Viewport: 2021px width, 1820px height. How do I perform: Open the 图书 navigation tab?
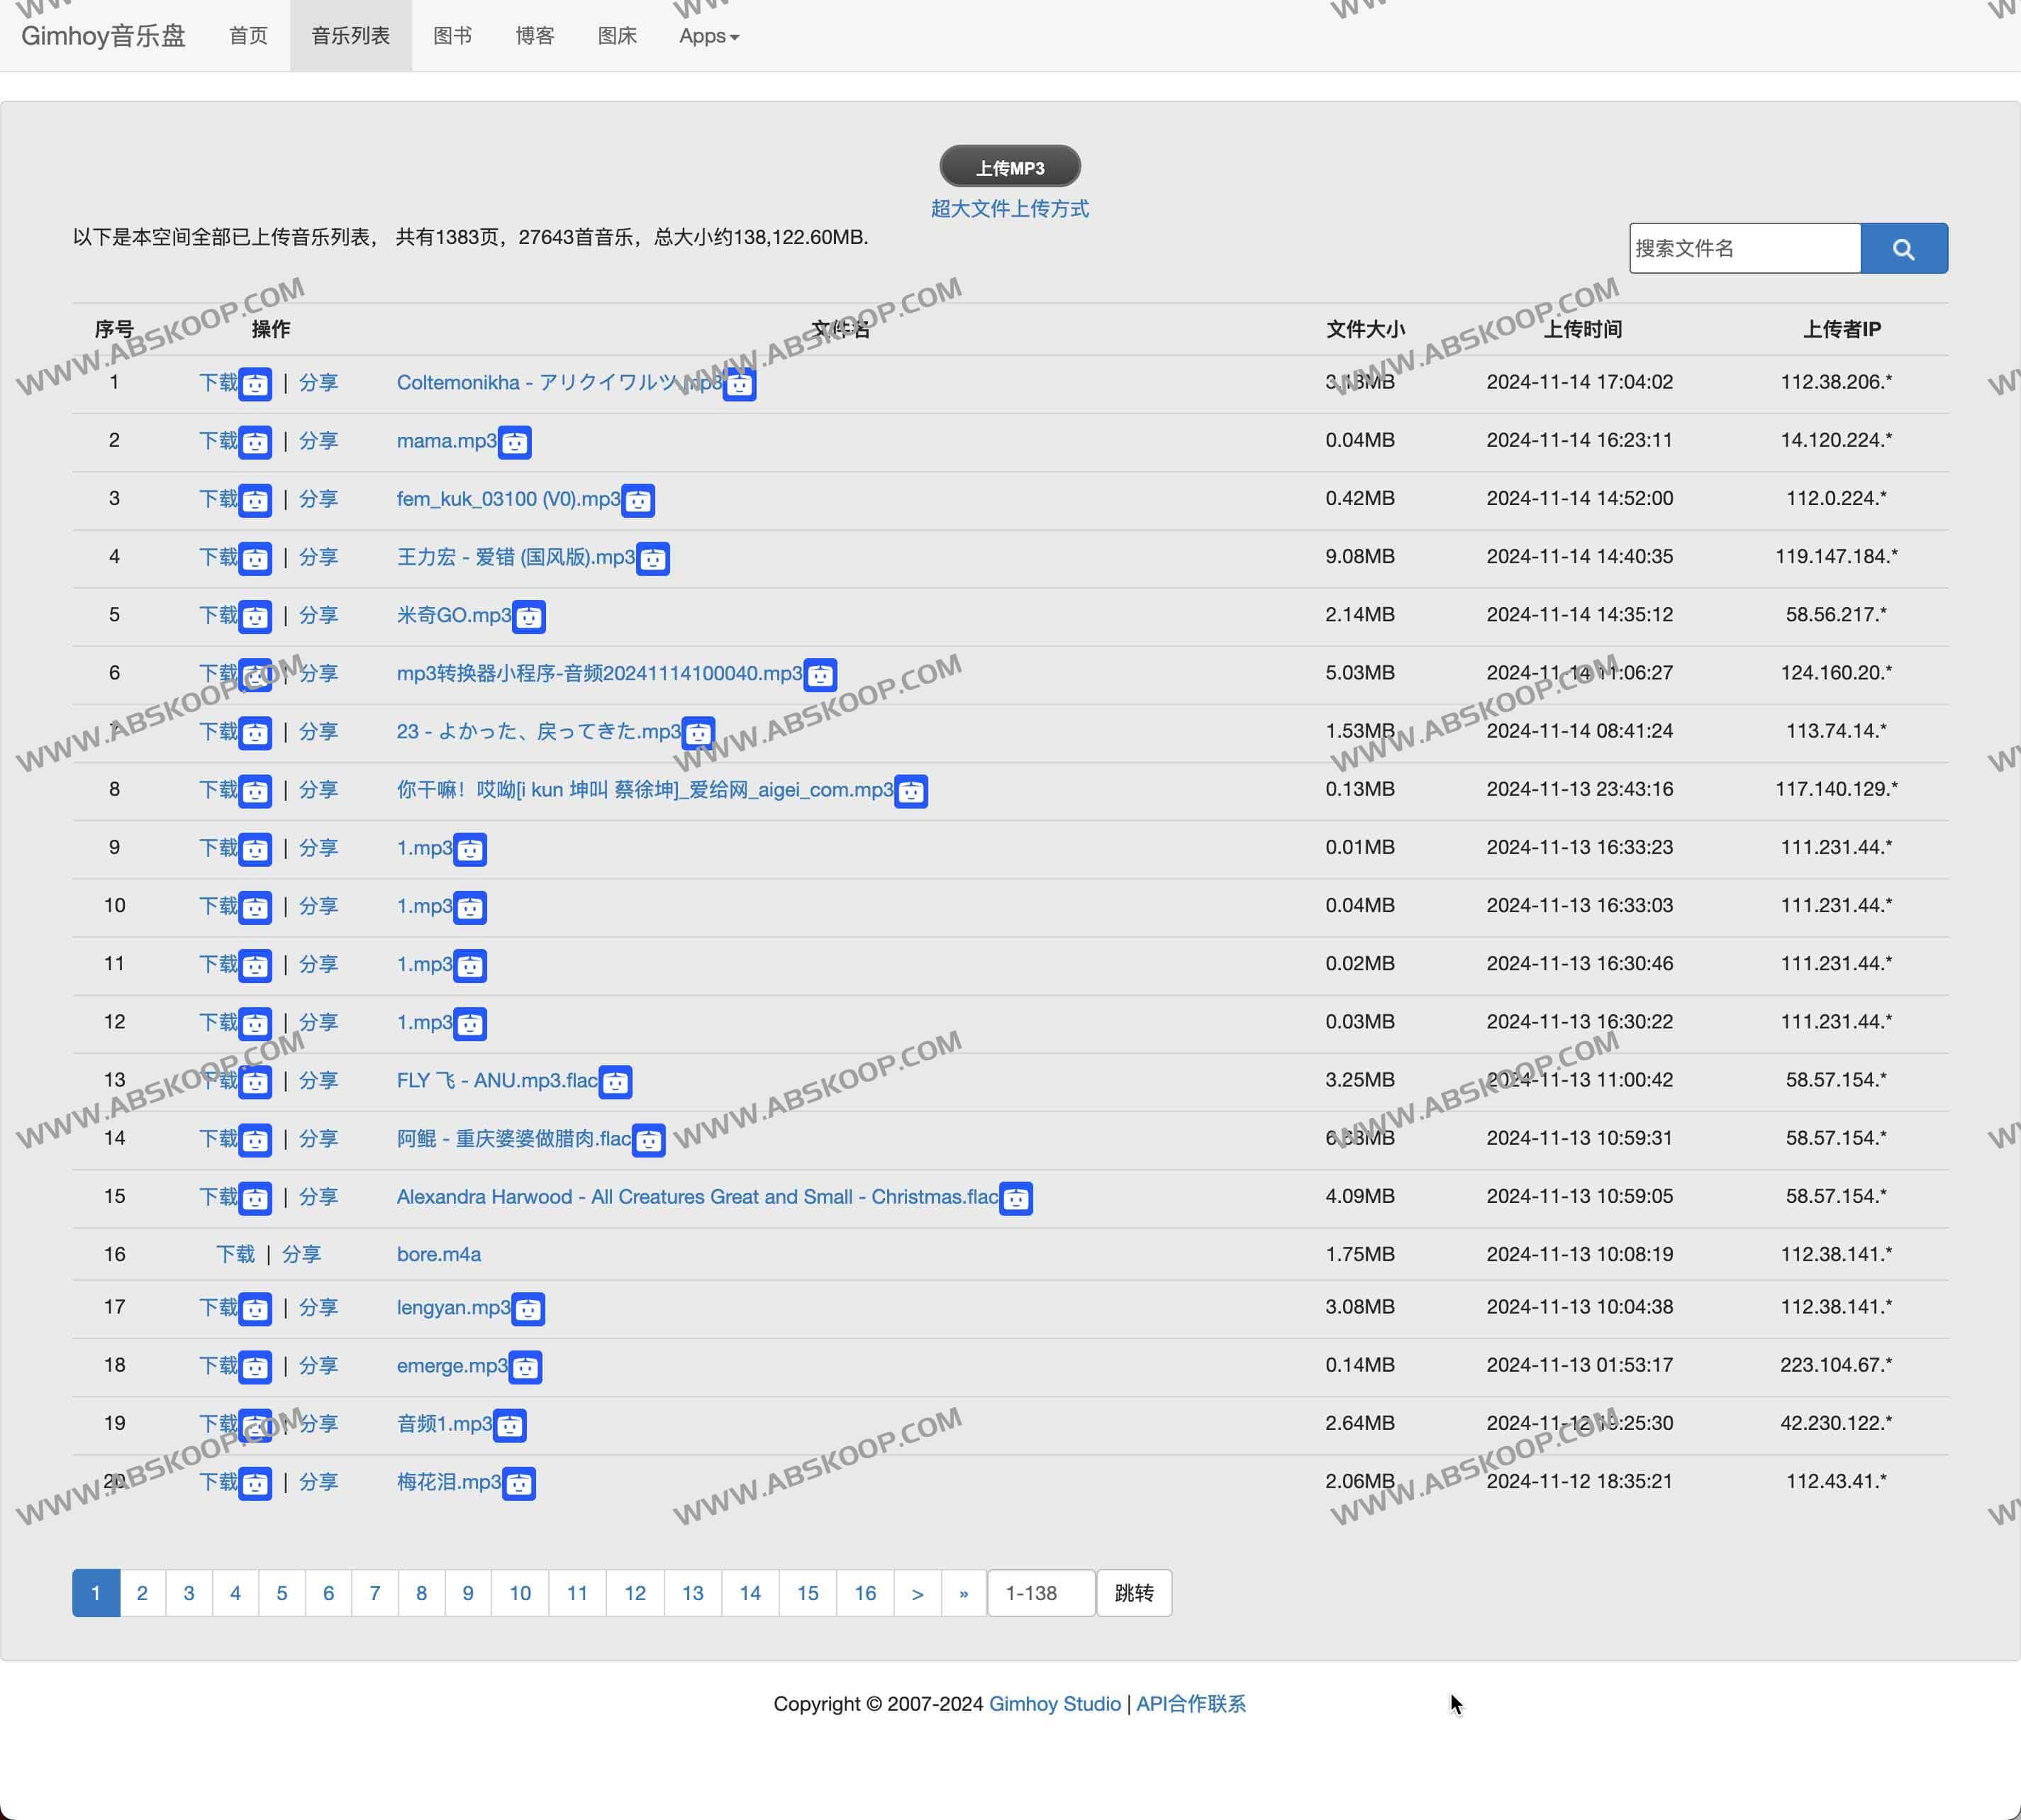pos(452,36)
